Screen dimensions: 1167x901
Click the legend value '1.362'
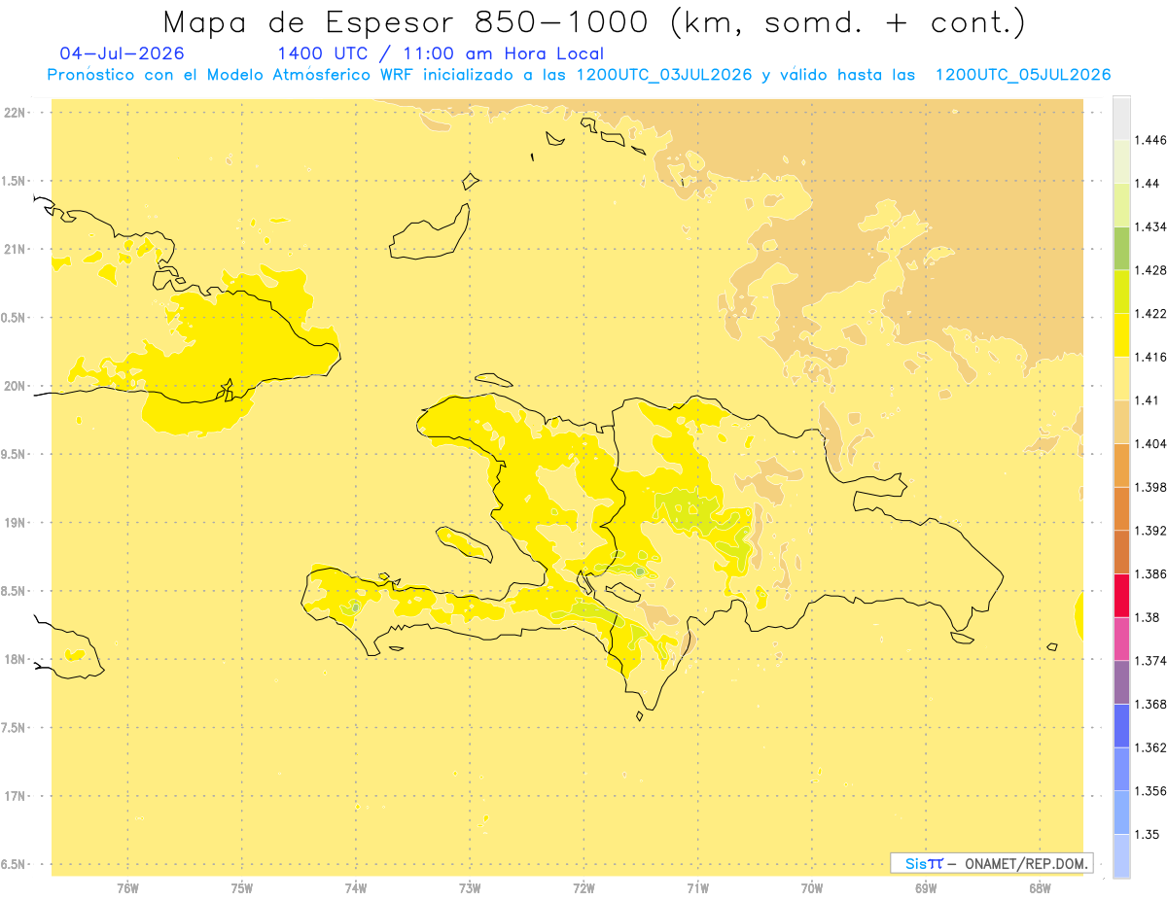[1150, 747]
